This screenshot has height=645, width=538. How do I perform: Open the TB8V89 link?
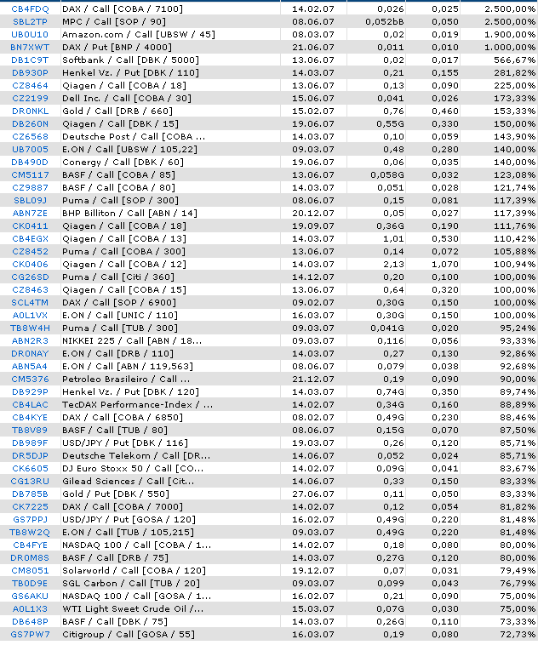pyautogui.click(x=30, y=430)
